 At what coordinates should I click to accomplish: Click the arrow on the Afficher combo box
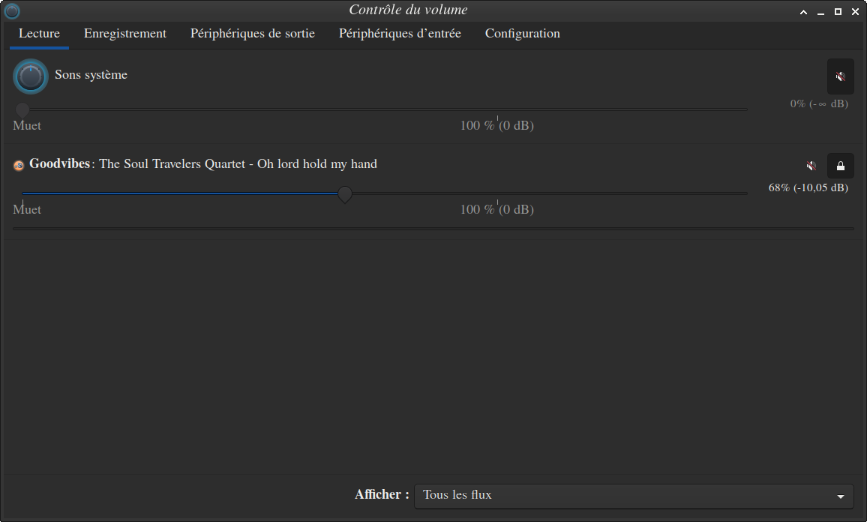[840, 496]
